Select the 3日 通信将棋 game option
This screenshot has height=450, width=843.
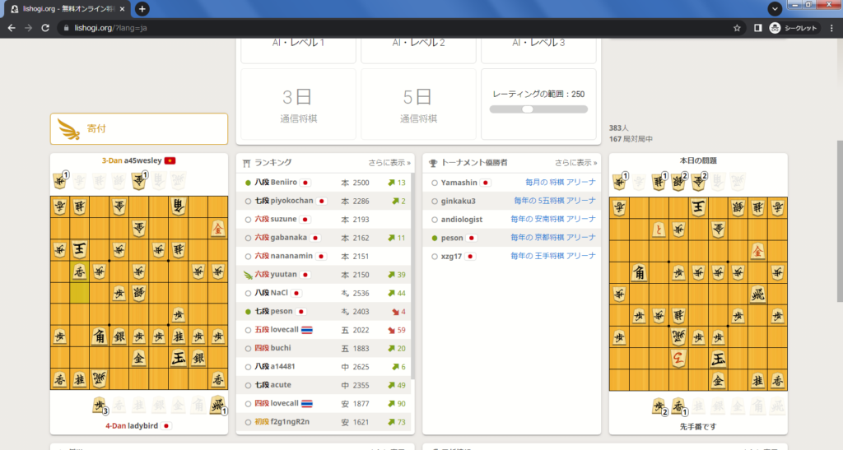tap(298, 104)
